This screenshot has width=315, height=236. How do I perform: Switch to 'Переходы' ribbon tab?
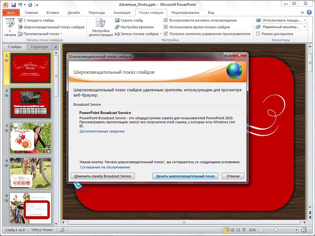97,13
